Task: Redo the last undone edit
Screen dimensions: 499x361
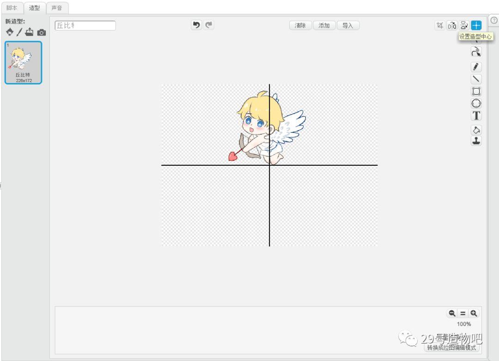Action: pyautogui.click(x=209, y=25)
